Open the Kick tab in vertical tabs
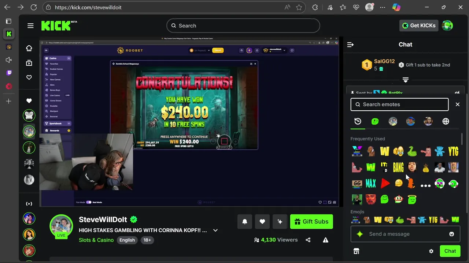The width and height of the screenshot is (469, 263). (9, 34)
